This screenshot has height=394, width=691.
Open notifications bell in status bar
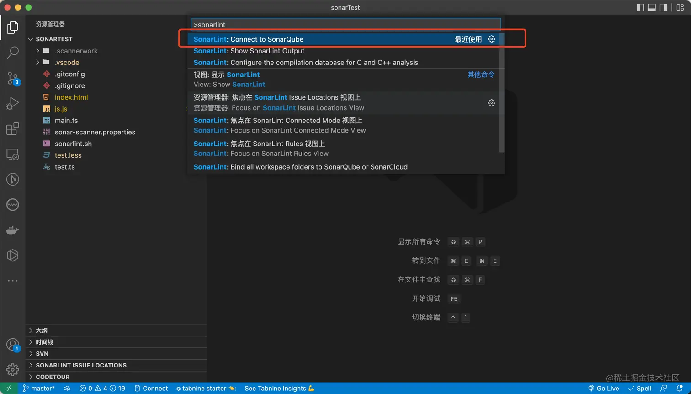(680, 389)
